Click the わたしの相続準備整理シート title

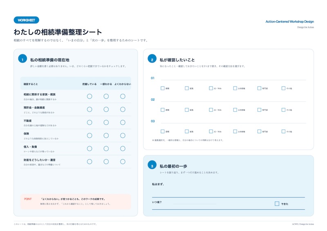[x=58, y=32]
